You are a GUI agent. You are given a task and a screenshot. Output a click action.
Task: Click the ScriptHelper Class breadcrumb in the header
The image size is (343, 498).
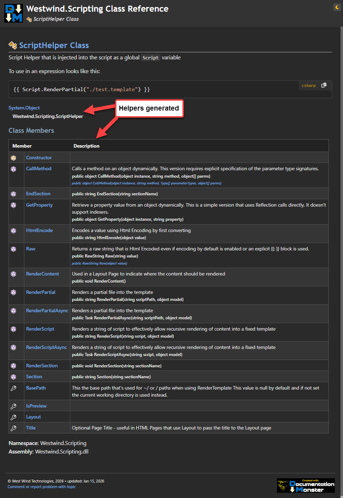tap(56, 19)
